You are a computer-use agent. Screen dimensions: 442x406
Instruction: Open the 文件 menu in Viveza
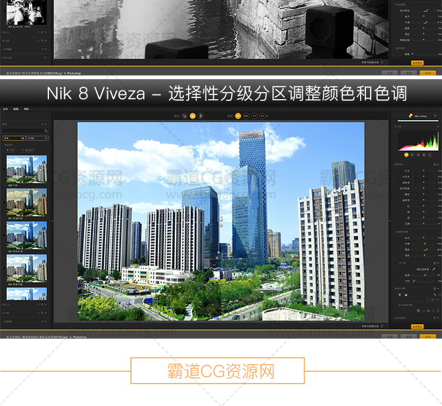click(5, 109)
